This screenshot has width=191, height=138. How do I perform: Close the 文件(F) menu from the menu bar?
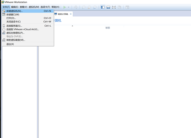tap(6, 7)
